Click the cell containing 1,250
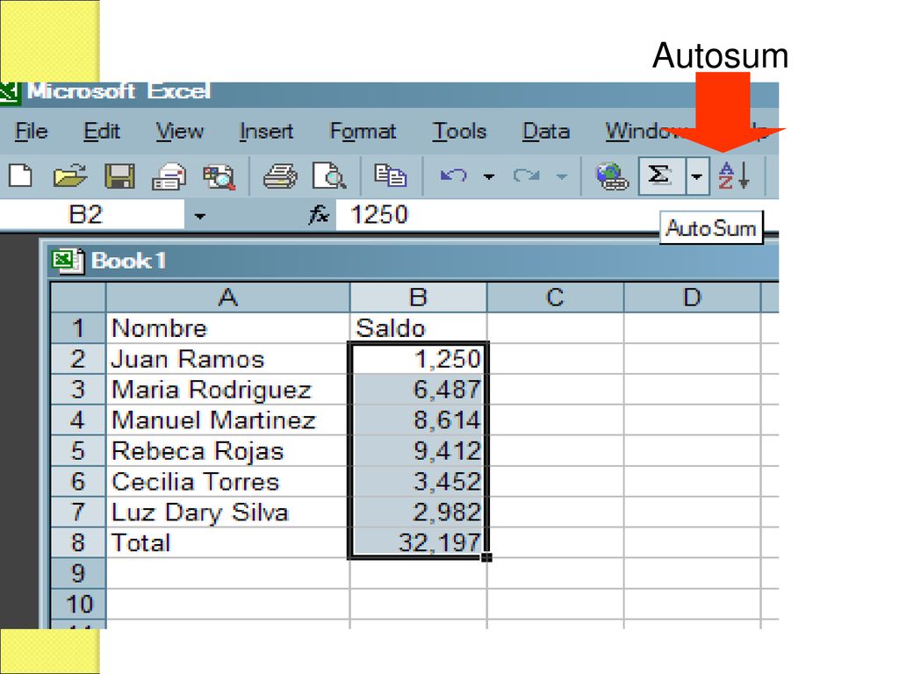Viewport: 899px width, 674px height. coord(418,359)
